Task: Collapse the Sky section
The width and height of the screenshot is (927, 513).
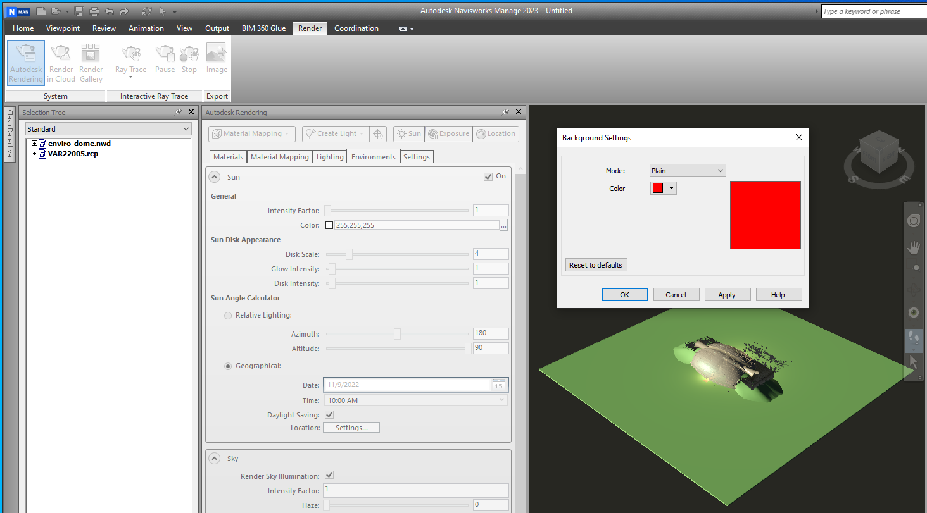Action: click(x=215, y=459)
